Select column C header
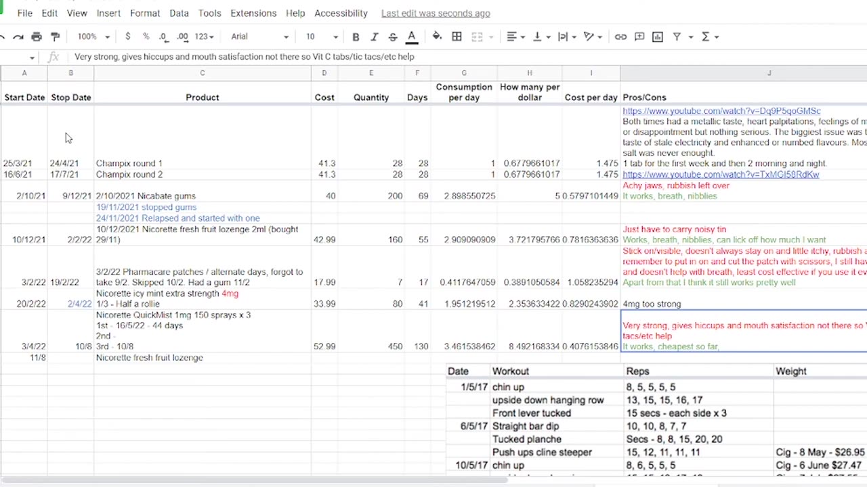Screen dimensions: 867x487 point(202,73)
